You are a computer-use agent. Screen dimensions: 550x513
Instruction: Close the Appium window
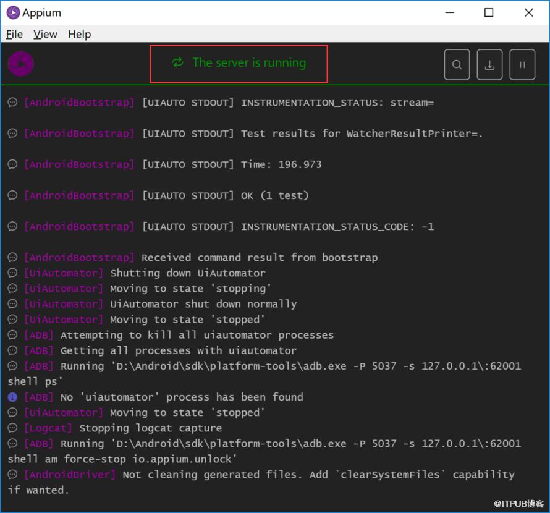tap(528, 12)
